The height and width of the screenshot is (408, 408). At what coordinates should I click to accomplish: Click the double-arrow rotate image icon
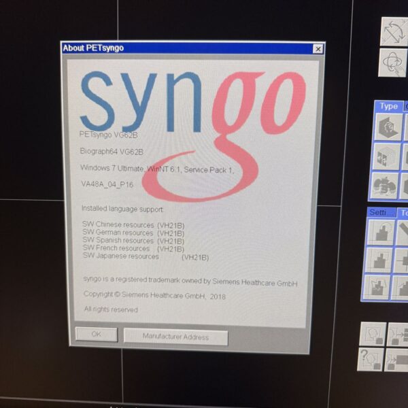(394, 31)
